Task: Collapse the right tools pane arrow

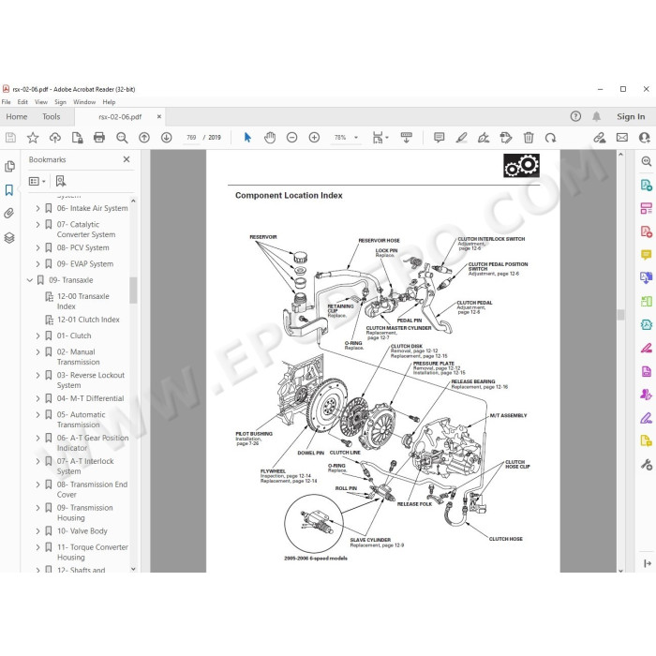Action: pyautogui.click(x=648, y=563)
